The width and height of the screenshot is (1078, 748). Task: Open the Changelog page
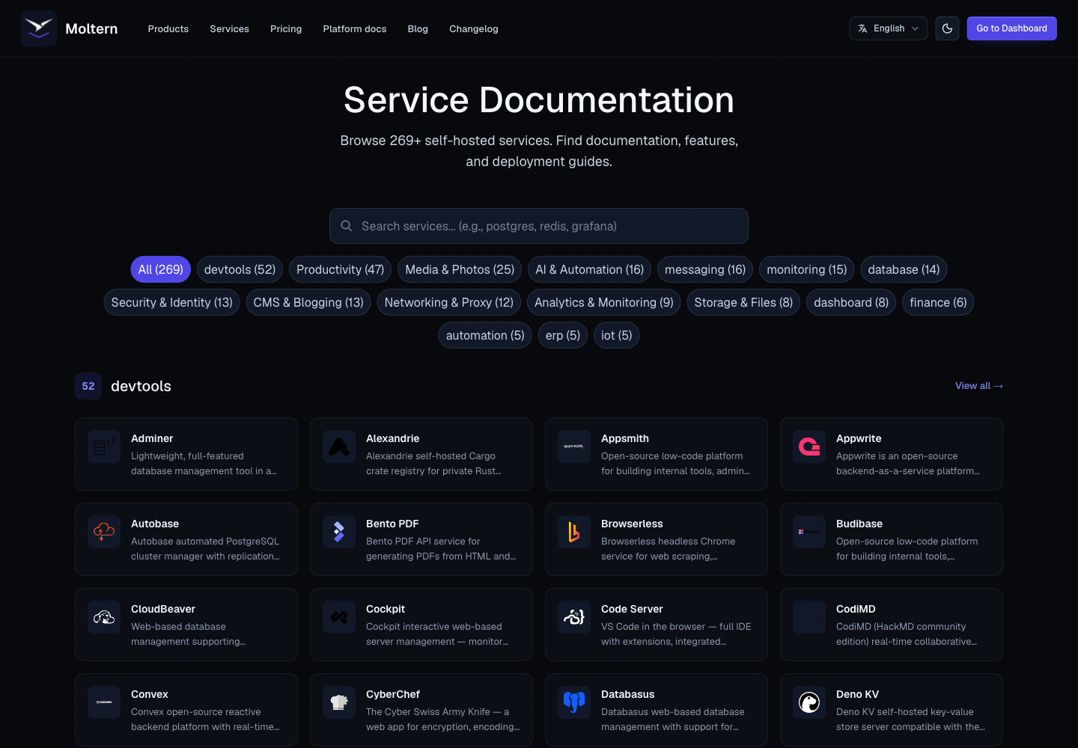pyautogui.click(x=474, y=28)
